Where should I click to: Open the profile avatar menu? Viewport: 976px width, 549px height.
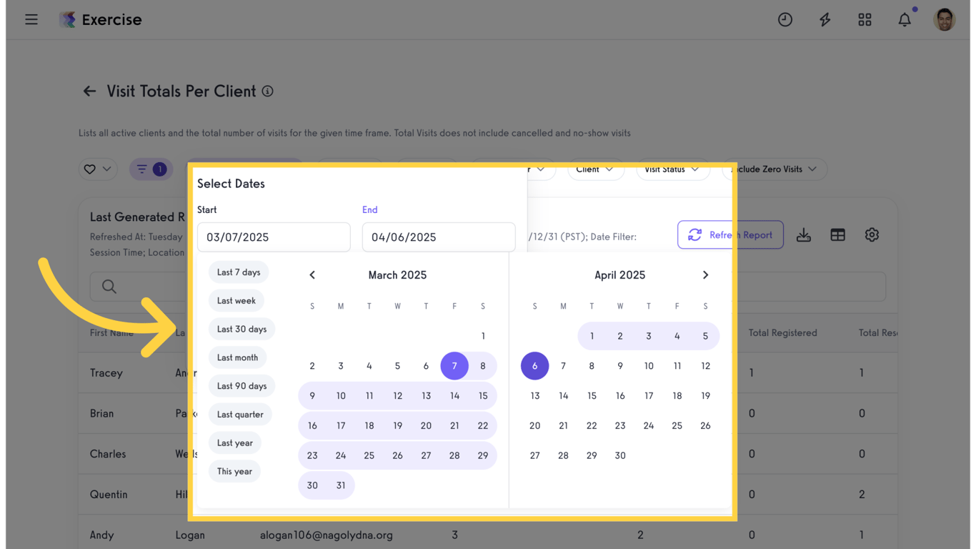[x=945, y=19]
